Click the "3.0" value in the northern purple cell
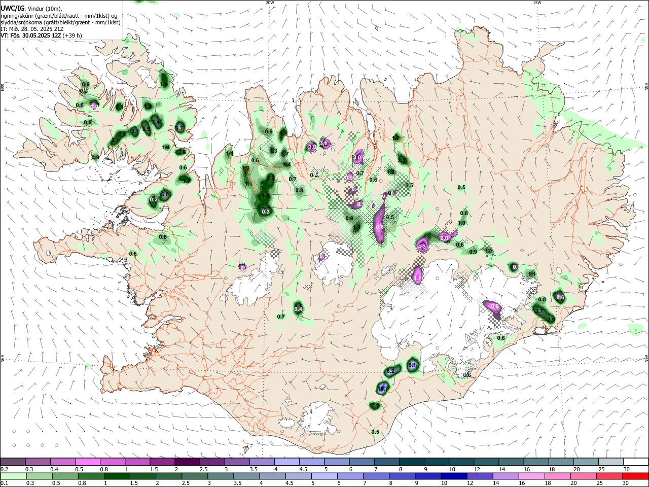 [x=312, y=147]
